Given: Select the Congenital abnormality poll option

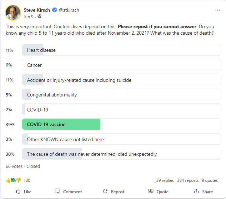Looking at the screenshot, I should pyautogui.click(x=121, y=95).
